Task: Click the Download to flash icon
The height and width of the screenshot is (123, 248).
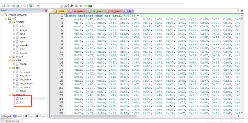Action: (31, 6)
